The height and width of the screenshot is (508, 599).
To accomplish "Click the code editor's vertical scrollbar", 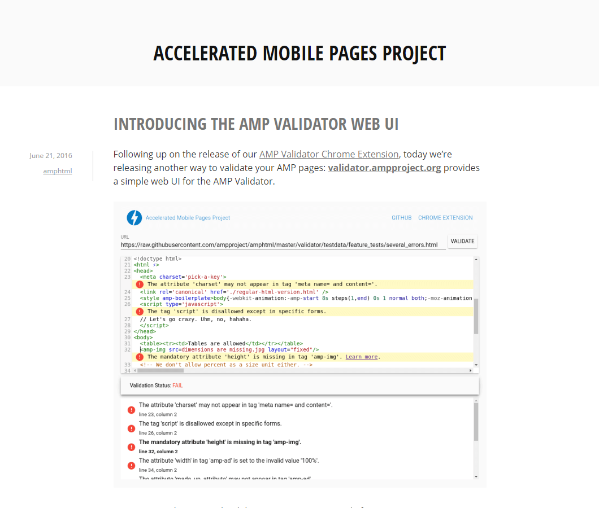I will pos(475,310).
